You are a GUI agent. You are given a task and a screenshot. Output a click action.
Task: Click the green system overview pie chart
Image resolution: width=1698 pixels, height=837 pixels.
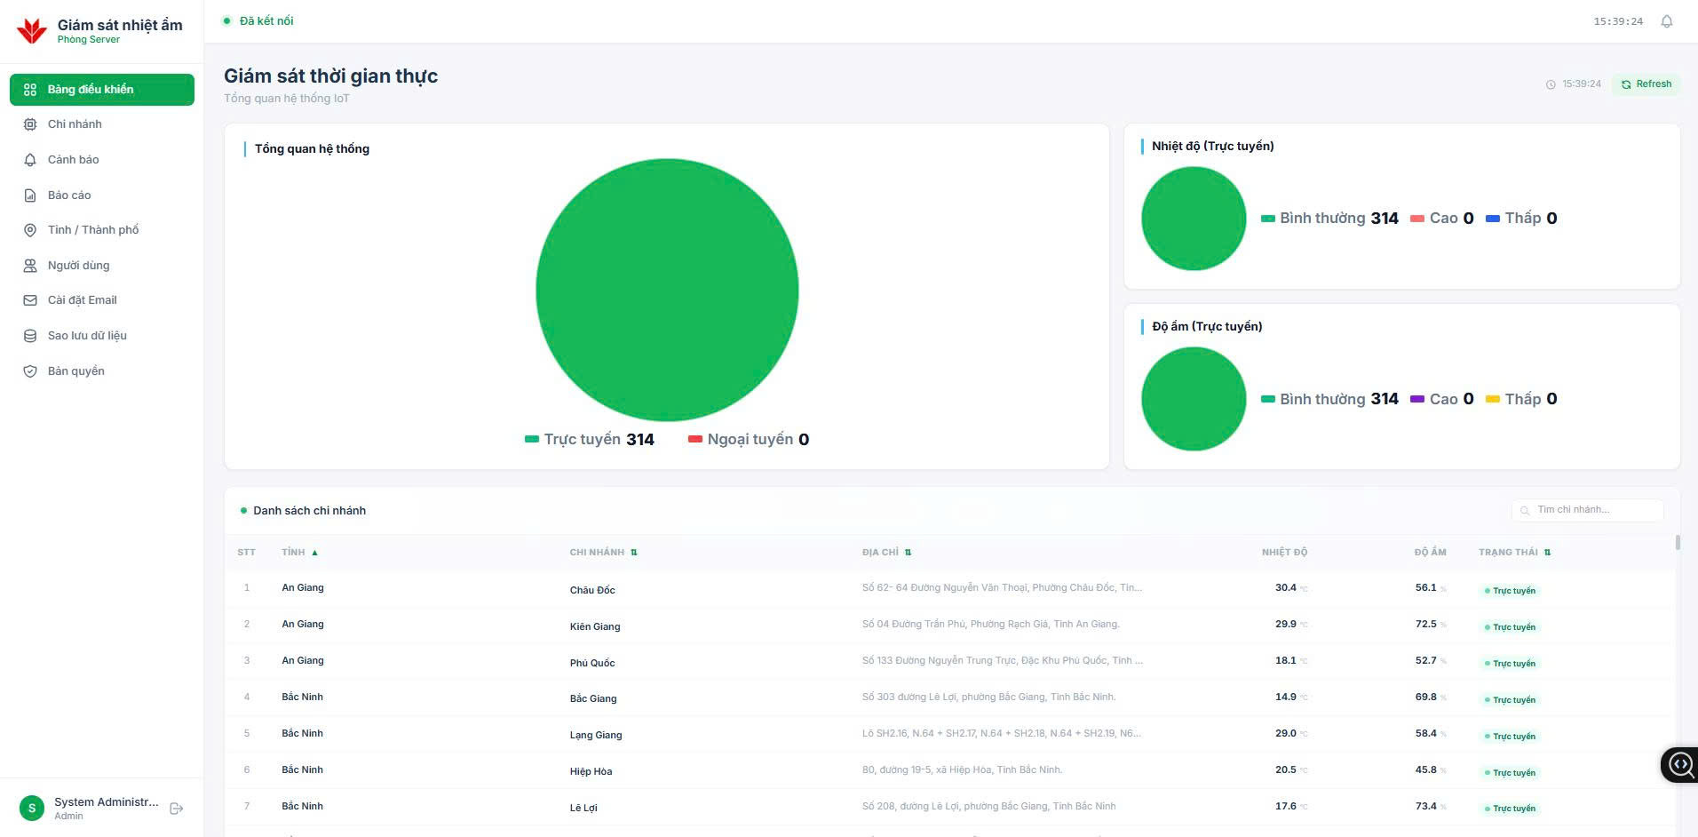point(667,290)
